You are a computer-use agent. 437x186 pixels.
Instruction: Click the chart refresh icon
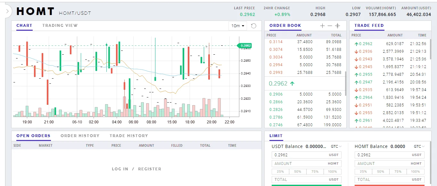[x=253, y=26]
